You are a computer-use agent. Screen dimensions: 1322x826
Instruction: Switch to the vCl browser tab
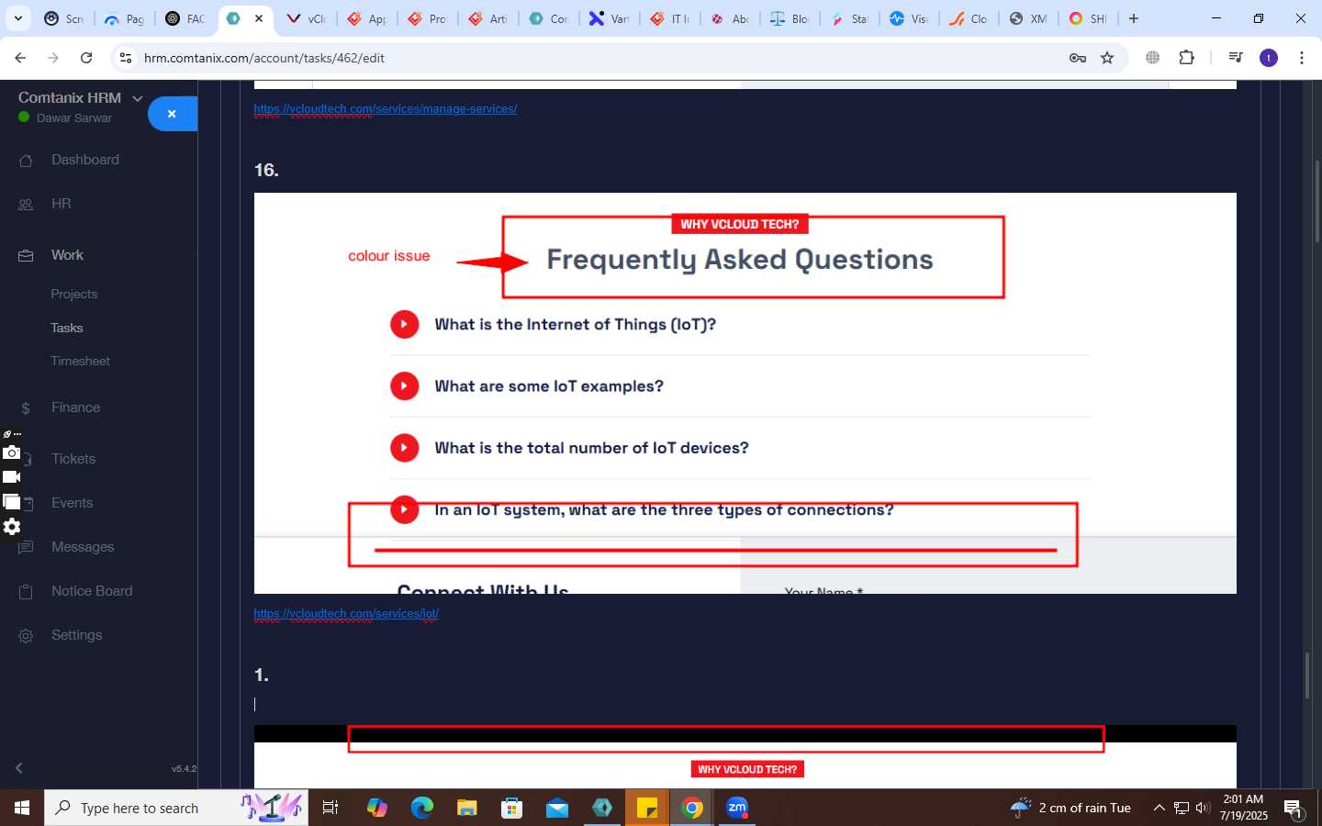click(x=307, y=18)
